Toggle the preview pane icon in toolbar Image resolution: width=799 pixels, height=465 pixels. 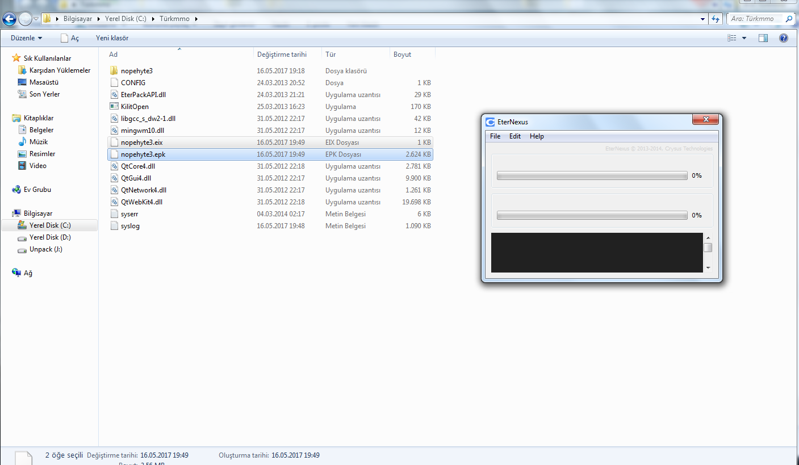(763, 38)
